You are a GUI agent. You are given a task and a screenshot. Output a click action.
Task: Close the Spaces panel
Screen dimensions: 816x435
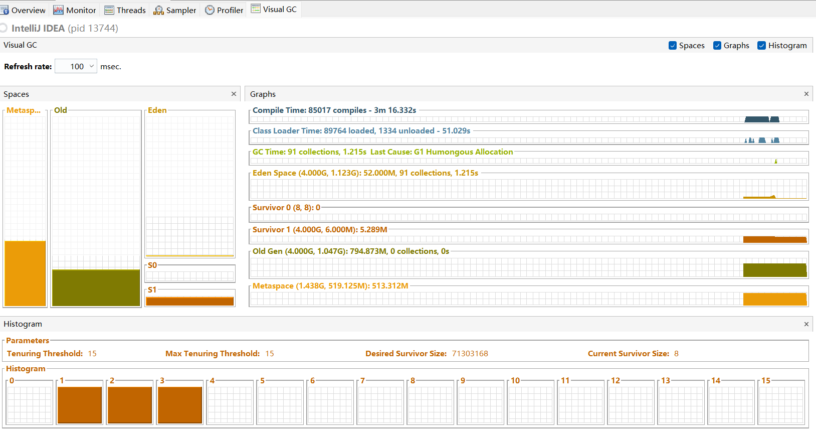pyautogui.click(x=234, y=94)
